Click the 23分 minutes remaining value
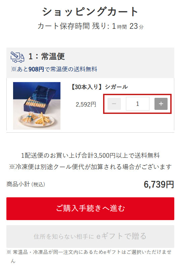The width and height of the screenshot is (180, 269). tap(136, 26)
